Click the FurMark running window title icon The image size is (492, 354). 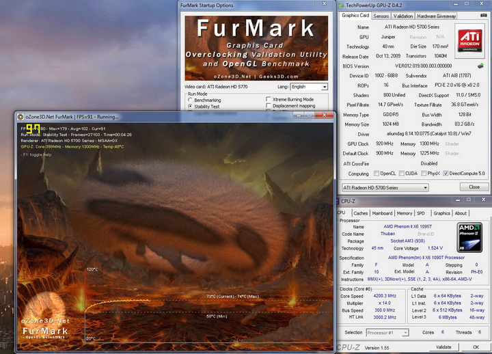[20, 117]
